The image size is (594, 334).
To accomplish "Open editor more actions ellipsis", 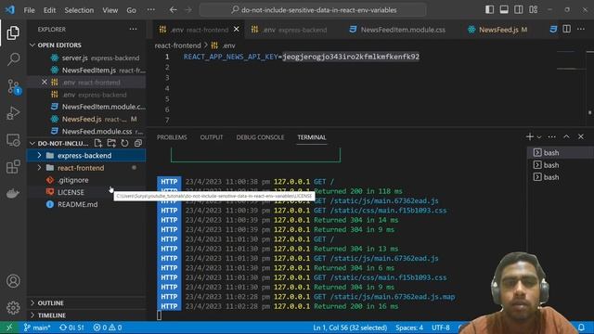I will [x=580, y=29].
